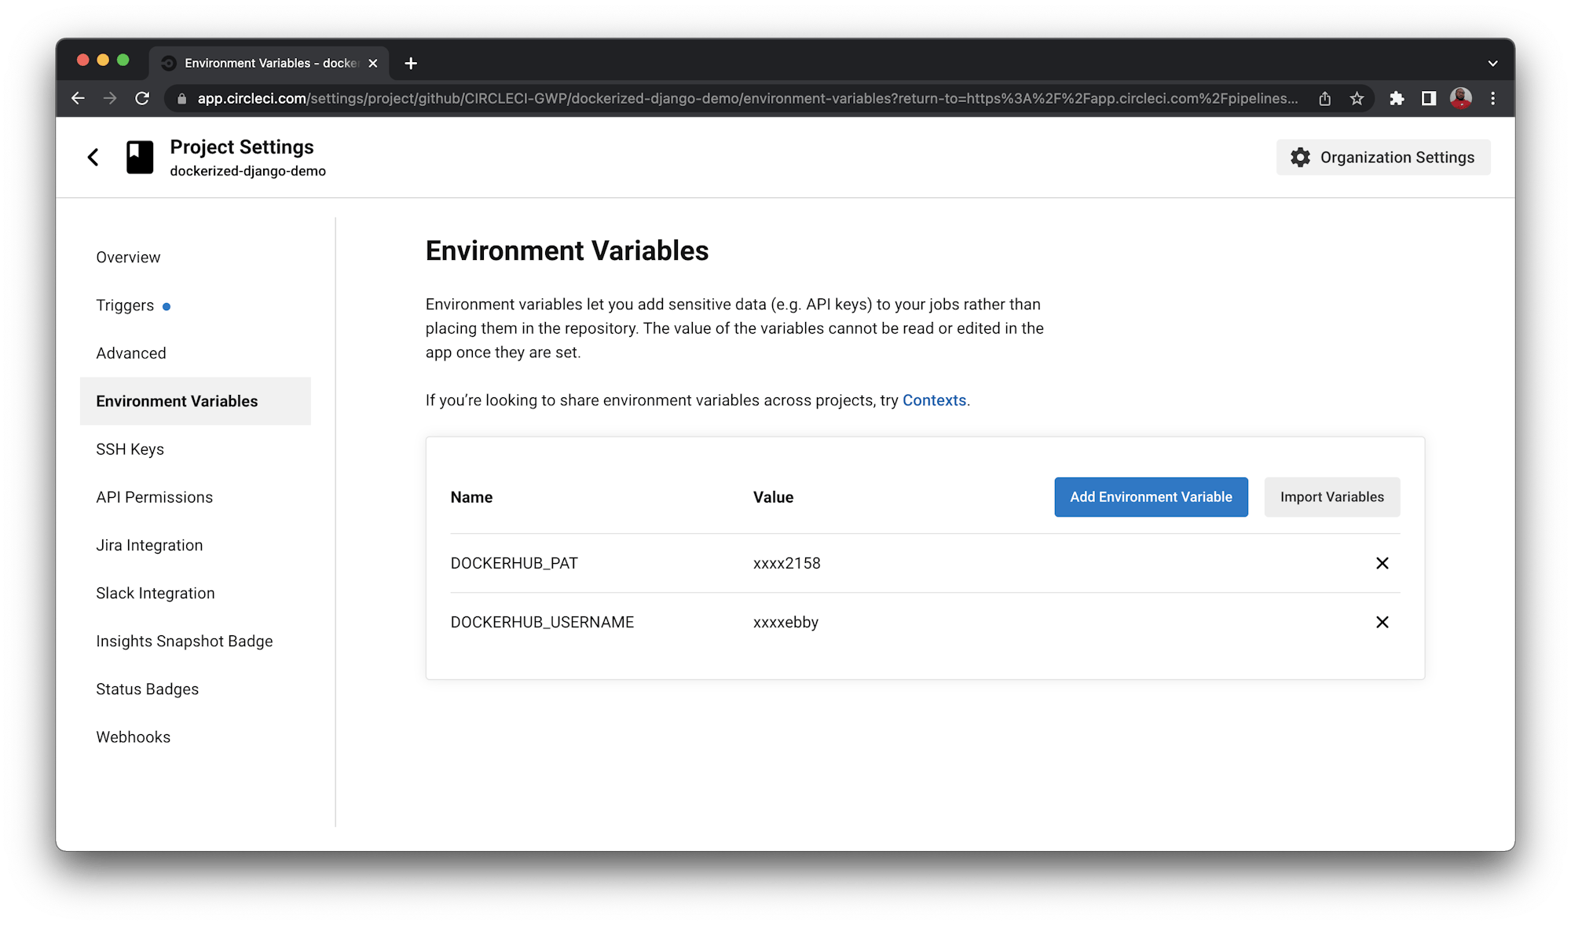This screenshot has height=925, width=1571.
Task: Delete the DOCKERHUB_PAT variable
Action: pos(1382,563)
